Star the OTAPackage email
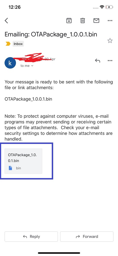This screenshot has width=118, height=256. (110, 41)
